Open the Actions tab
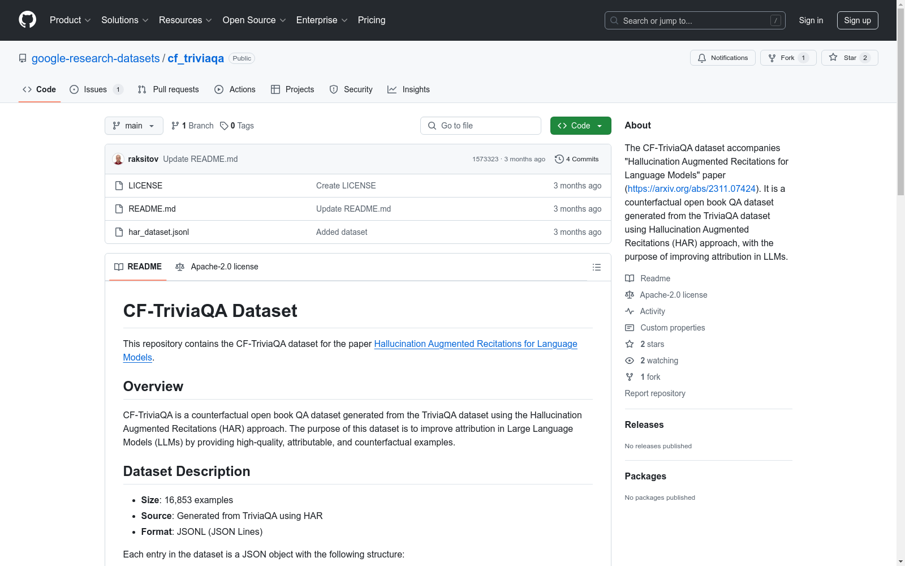 pos(235,89)
